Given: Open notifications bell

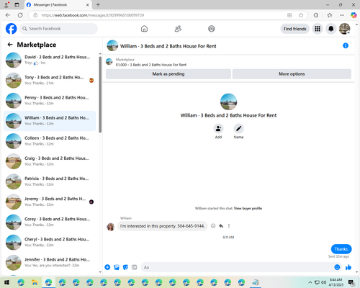Looking at the screenshot, I should tap(331, 29).
